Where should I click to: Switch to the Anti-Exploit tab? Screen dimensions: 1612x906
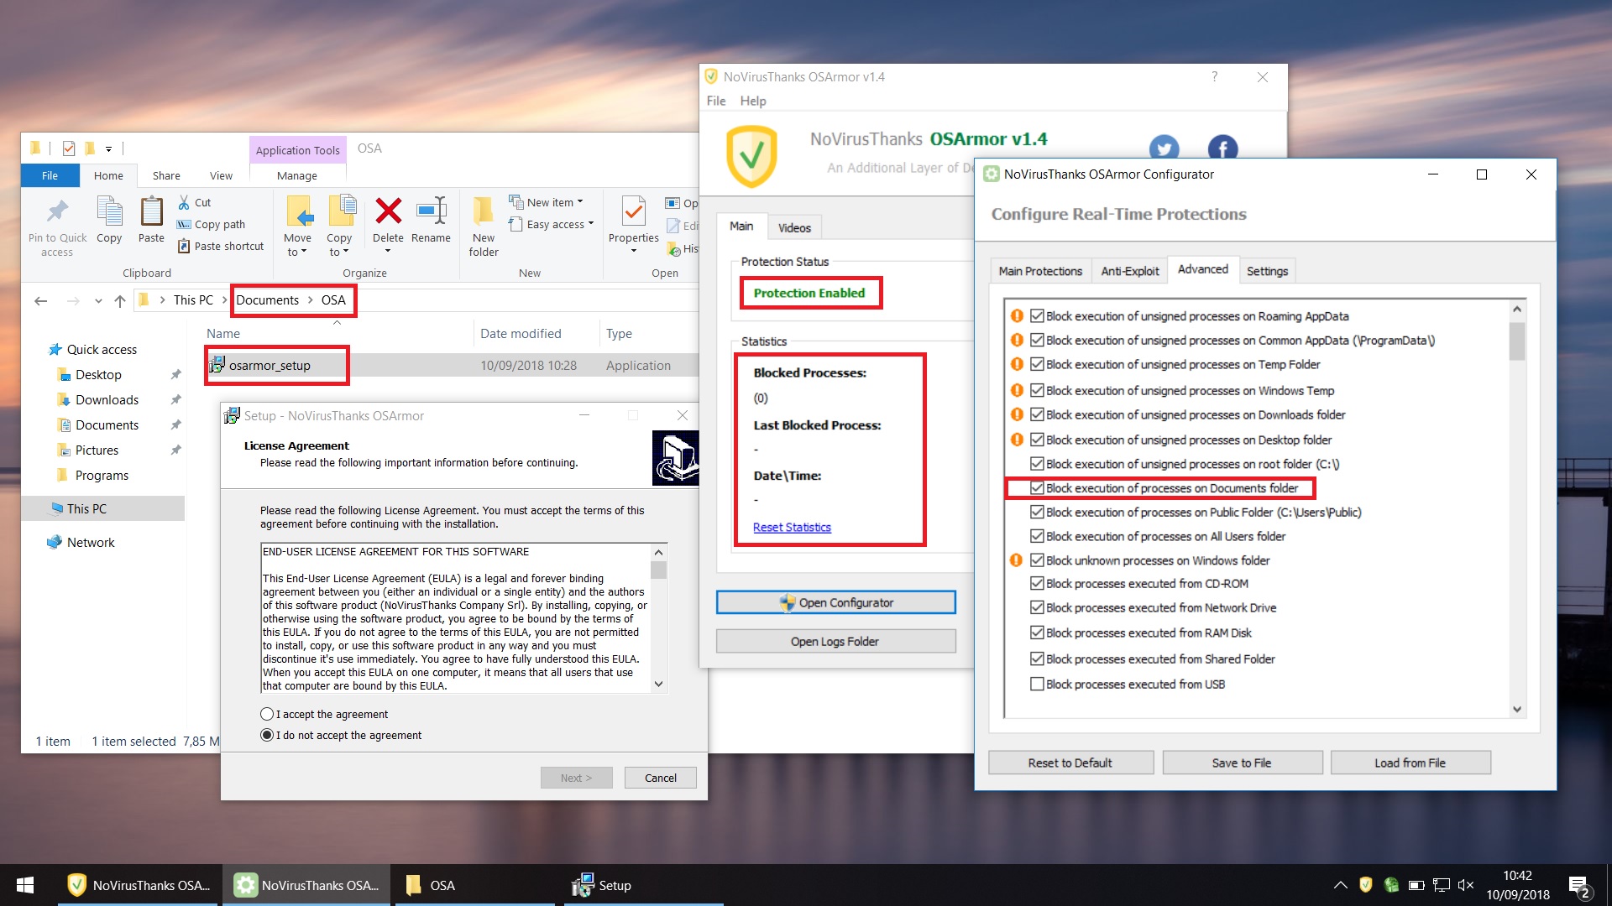click(1129, 271)
